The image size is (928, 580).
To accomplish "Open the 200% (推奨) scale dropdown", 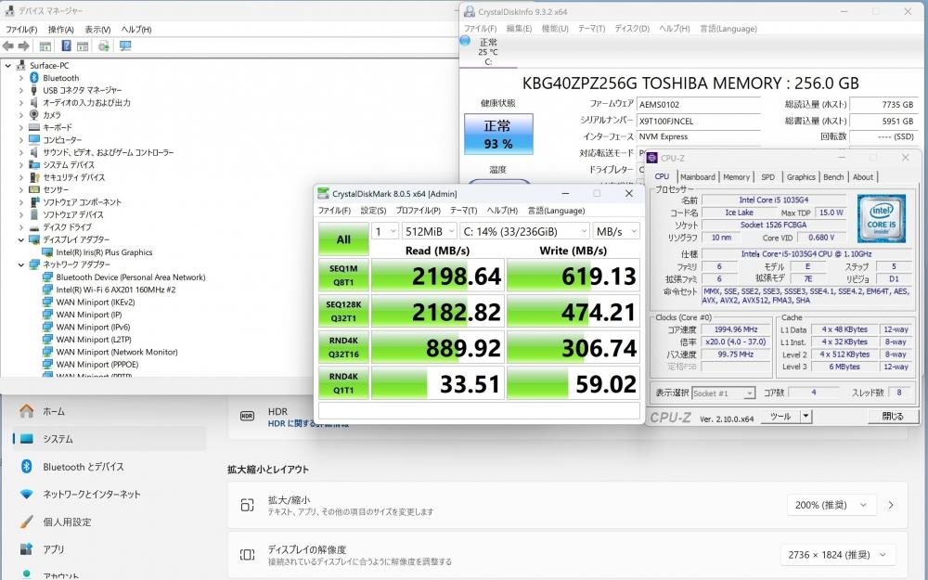I will point(831,505).
